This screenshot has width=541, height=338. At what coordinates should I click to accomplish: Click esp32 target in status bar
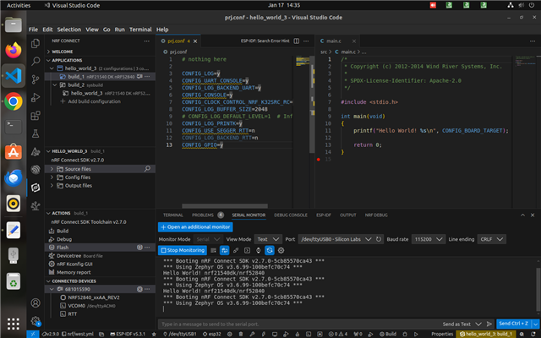tap(212, 334)
